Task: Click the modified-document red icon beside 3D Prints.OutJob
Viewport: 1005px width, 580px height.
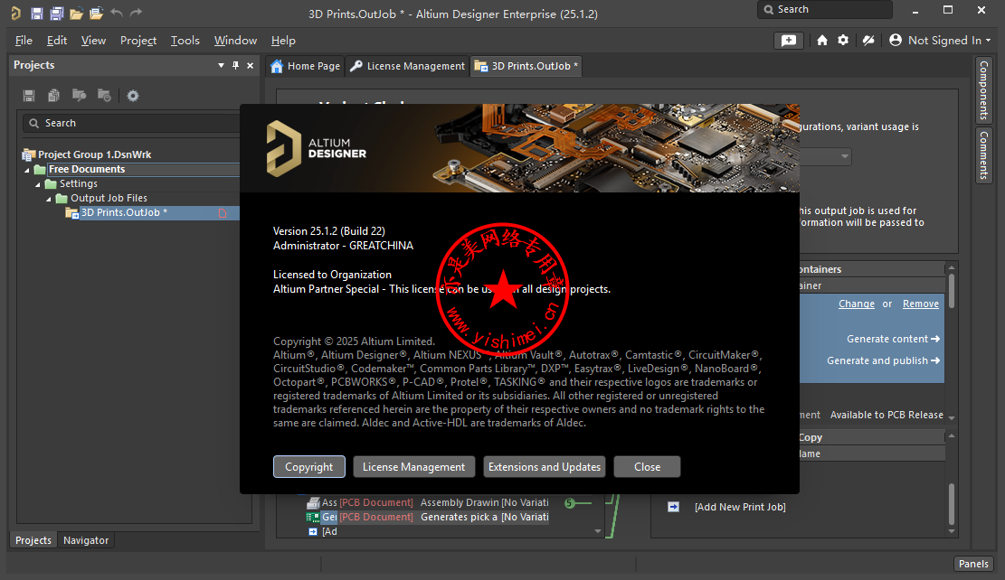Action: click(x=223, y=213)
